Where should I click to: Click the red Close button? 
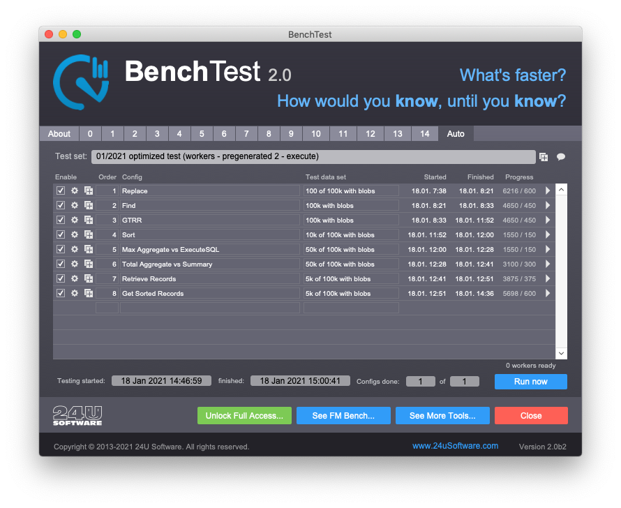[531, 416]
